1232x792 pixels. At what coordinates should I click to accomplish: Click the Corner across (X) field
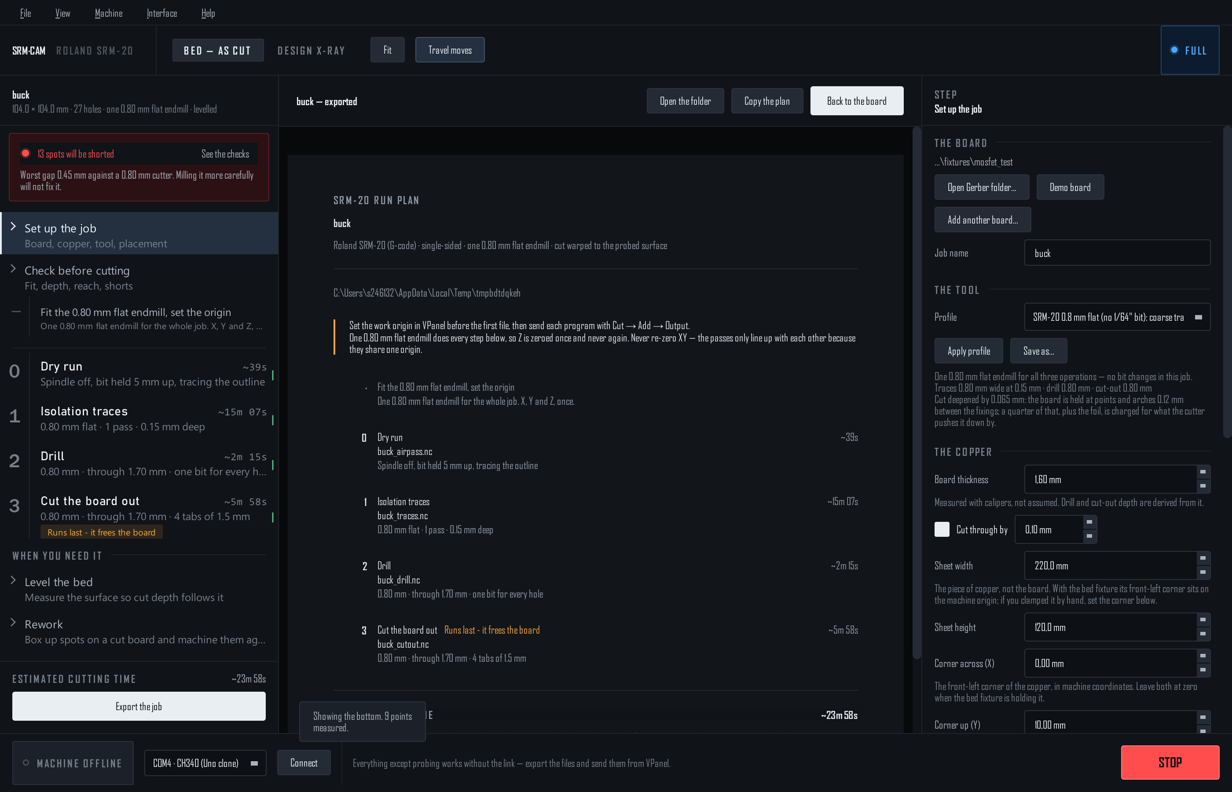click(1110, 664)
